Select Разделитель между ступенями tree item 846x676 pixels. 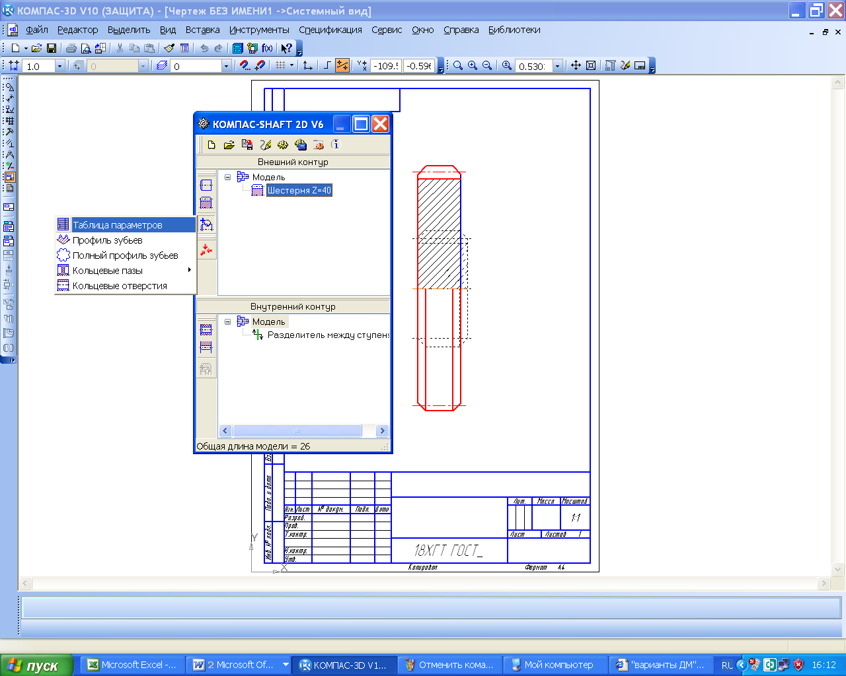coord(328,335)
